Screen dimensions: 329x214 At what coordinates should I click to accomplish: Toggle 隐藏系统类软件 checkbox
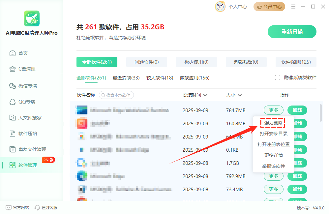coord(277,77)
